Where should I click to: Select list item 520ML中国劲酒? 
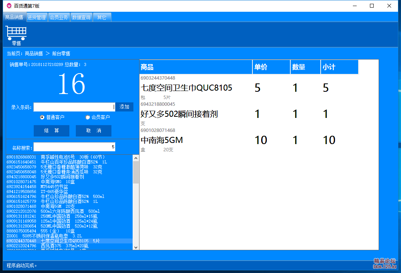[69, 226]
